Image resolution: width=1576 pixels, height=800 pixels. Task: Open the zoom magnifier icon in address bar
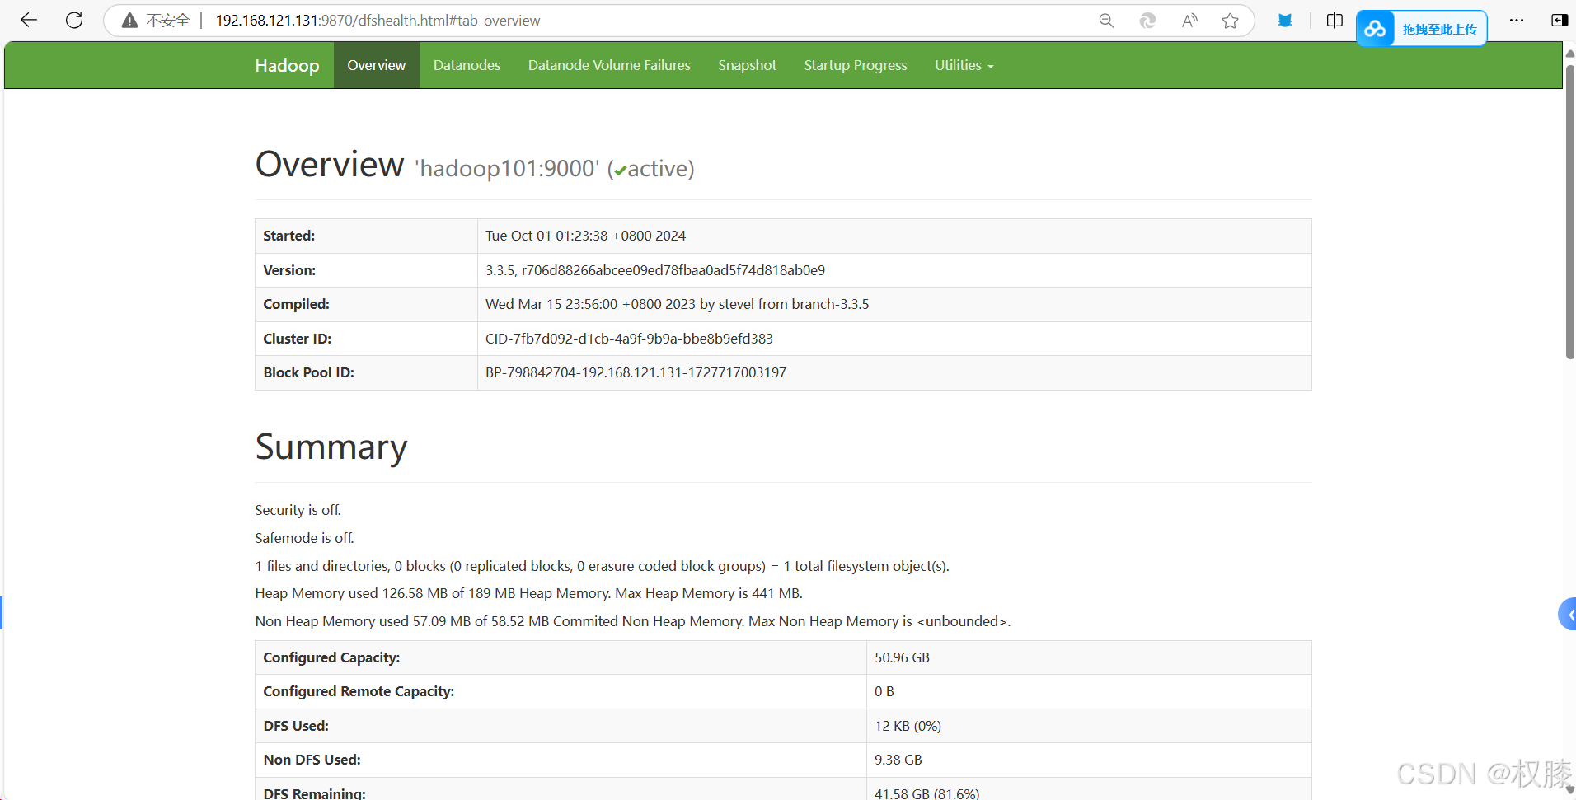tap(1106, 21)
